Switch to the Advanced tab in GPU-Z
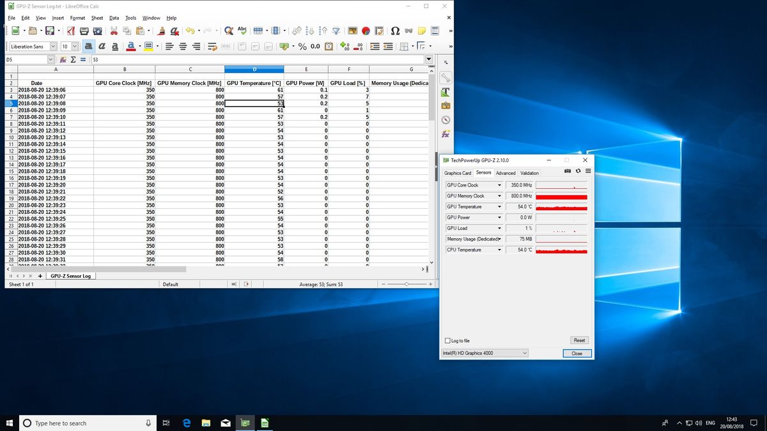Screen dimensions: 767x431 [x=506, y=173]
